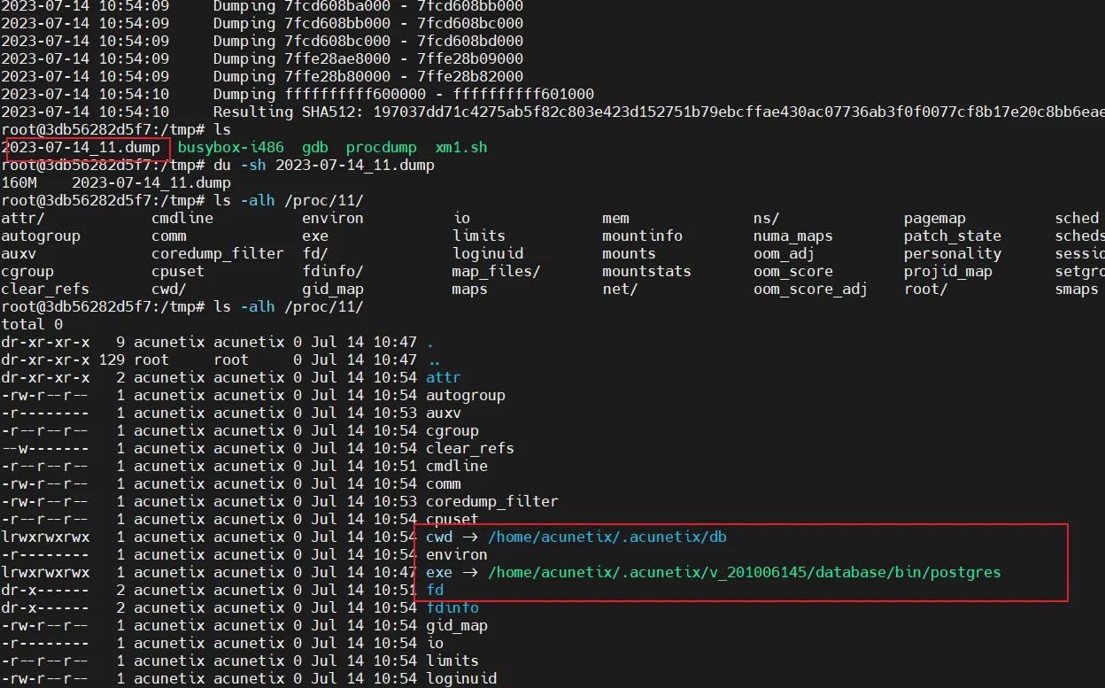Select the SHA512 hash starting with 197037dd
The height and width of the screenshot is (688, 1105).
point(738,112)
